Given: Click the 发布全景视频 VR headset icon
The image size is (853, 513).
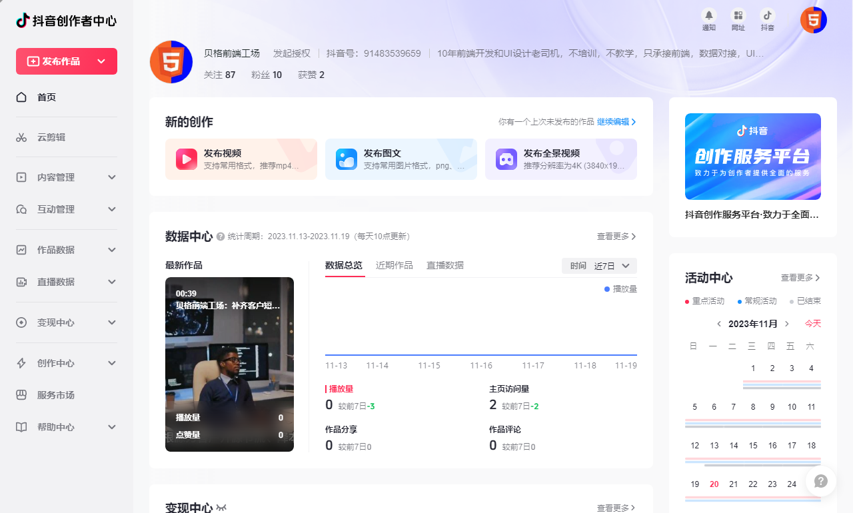Looking at the screenshot, I should pyautogui.click(x=506, y=159).
